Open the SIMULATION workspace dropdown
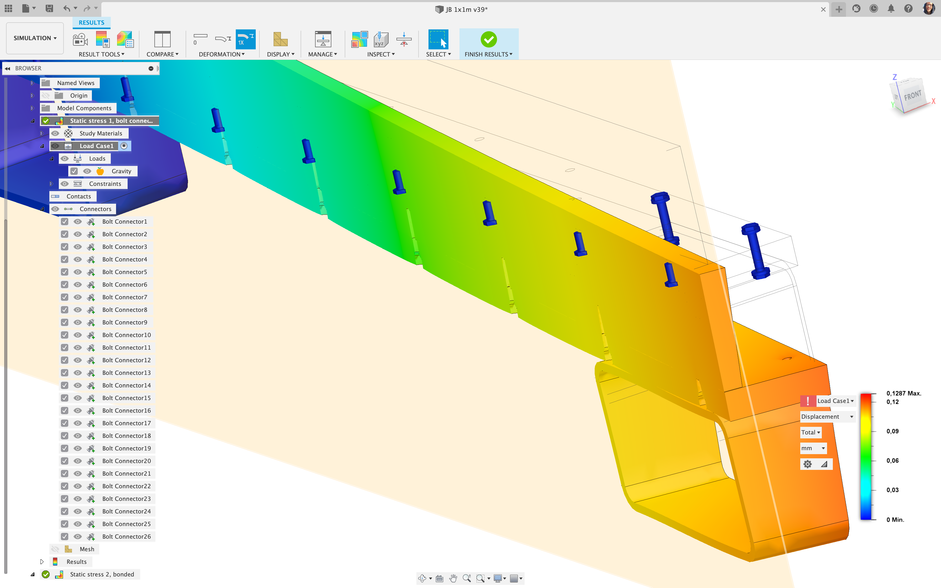 tap(35, 38)
